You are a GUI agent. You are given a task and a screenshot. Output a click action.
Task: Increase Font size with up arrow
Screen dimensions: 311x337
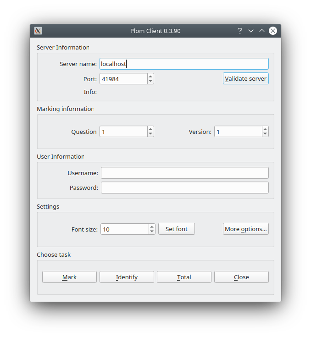pyautogui.click(x=152, y=227)
